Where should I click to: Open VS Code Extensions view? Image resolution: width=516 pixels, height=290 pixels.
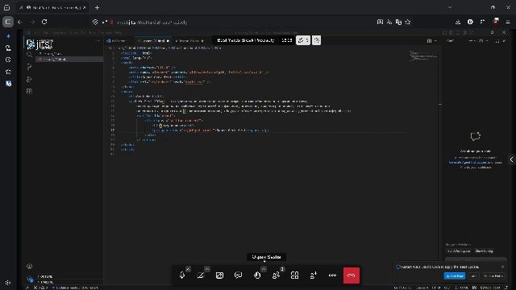tap(29, 91)
